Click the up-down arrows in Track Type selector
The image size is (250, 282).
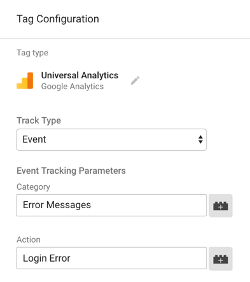[x=200, y=139]
